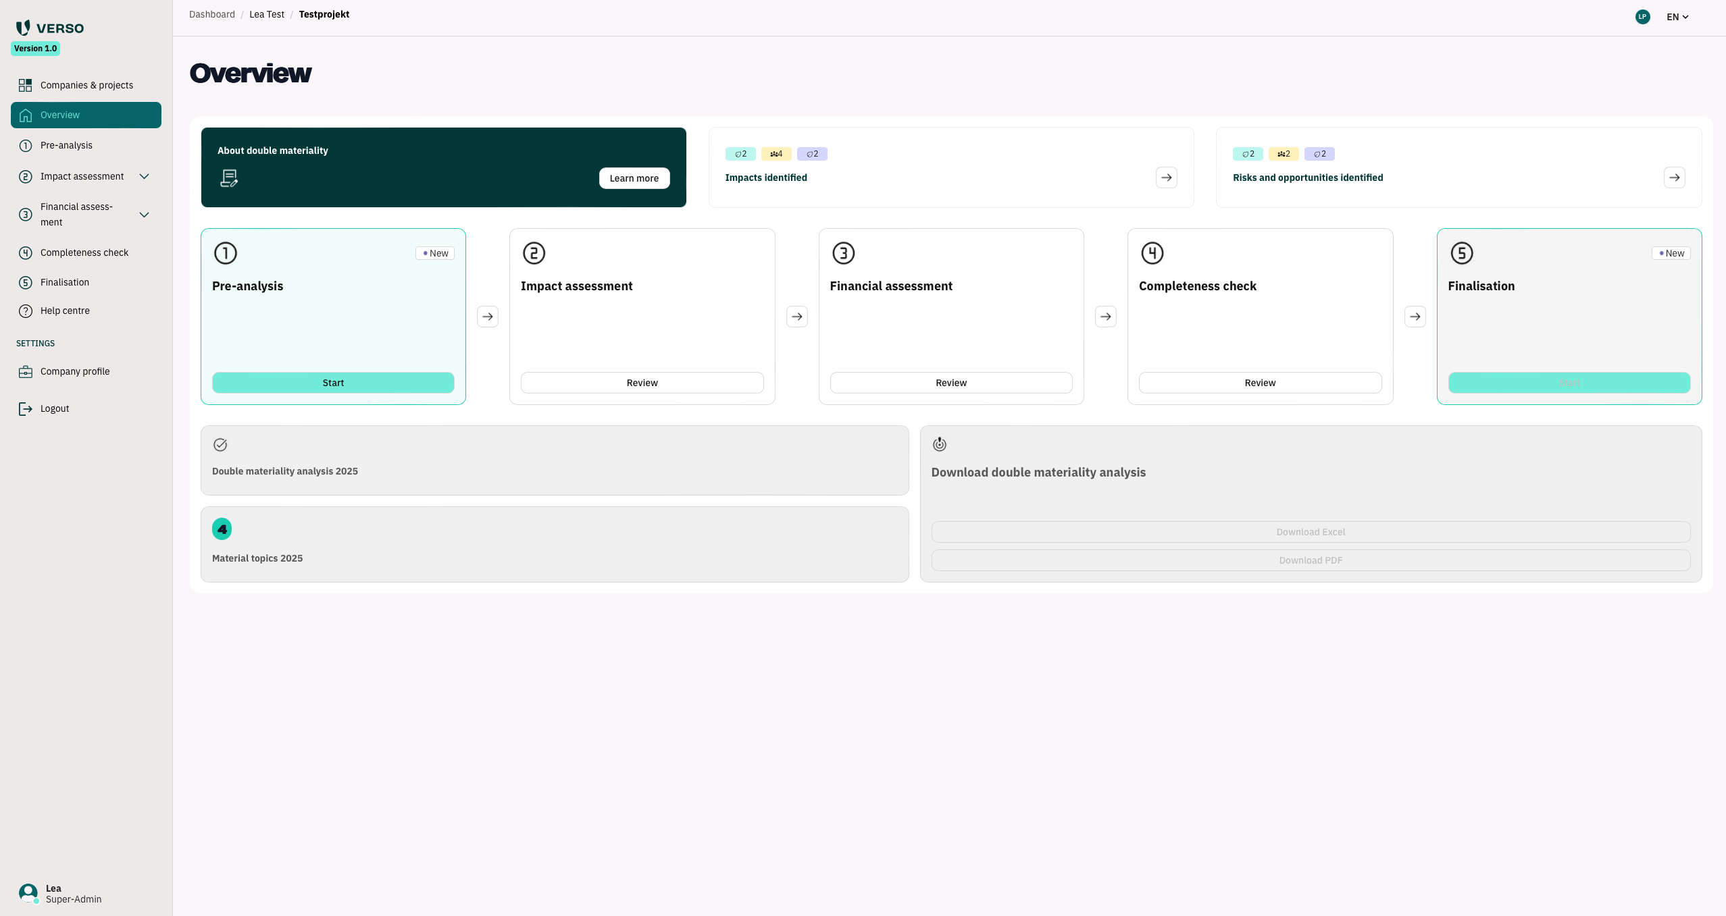This screenshot has height=916, width=1726.
Task: Start the Pre-analysis step
Action: 333,383
